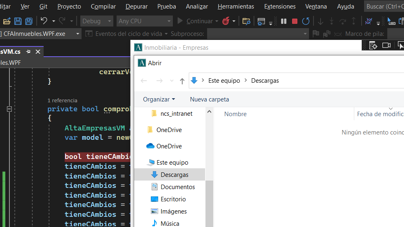Stop debugging with the red square
The width and height of the screenshot is (404, 227).
click(x=295, y=21)
